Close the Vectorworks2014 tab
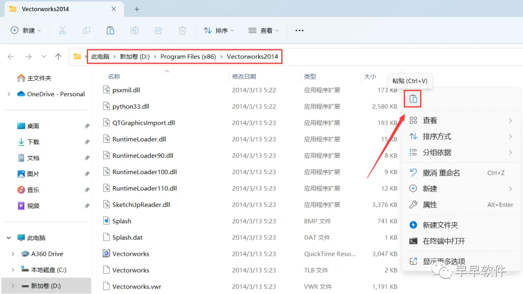The width and height of the screenshot is (523, 294). (x=114, y=9)
